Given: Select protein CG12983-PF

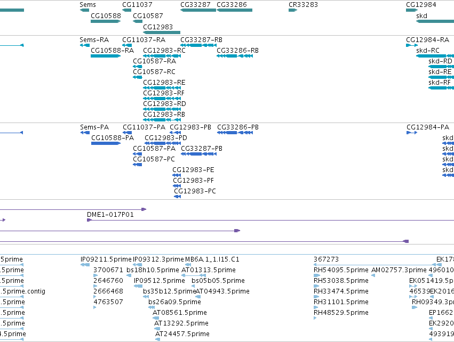Looking at the screenshot, I should click(194, 181).
